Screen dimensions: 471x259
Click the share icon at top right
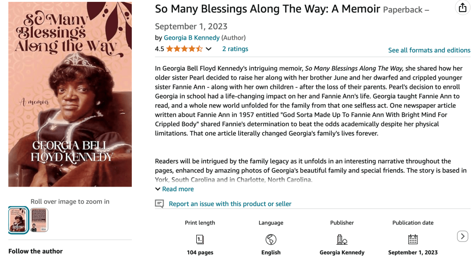pyautogui.click(x=462, y=8)
